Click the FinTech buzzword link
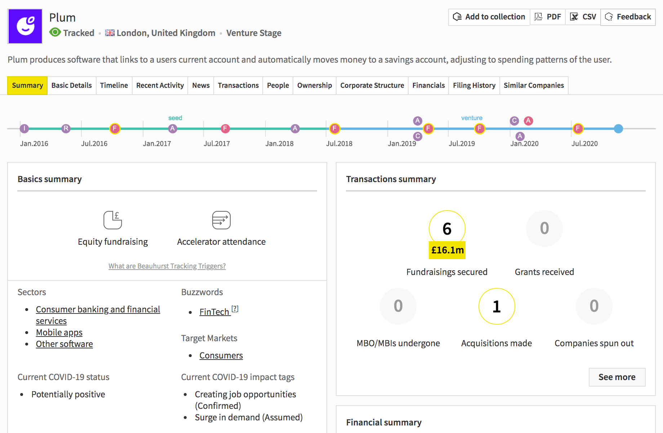663x433 pixels. (x=214, y=312)
